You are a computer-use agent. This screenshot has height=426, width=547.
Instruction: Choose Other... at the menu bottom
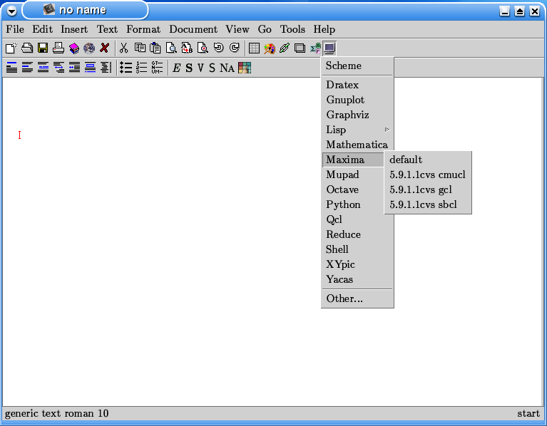point(357,298)
